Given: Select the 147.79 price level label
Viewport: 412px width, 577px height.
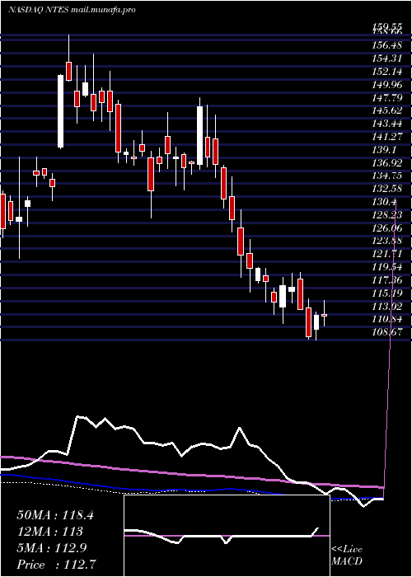Looking at the screenshot, I should coord(387,97).
